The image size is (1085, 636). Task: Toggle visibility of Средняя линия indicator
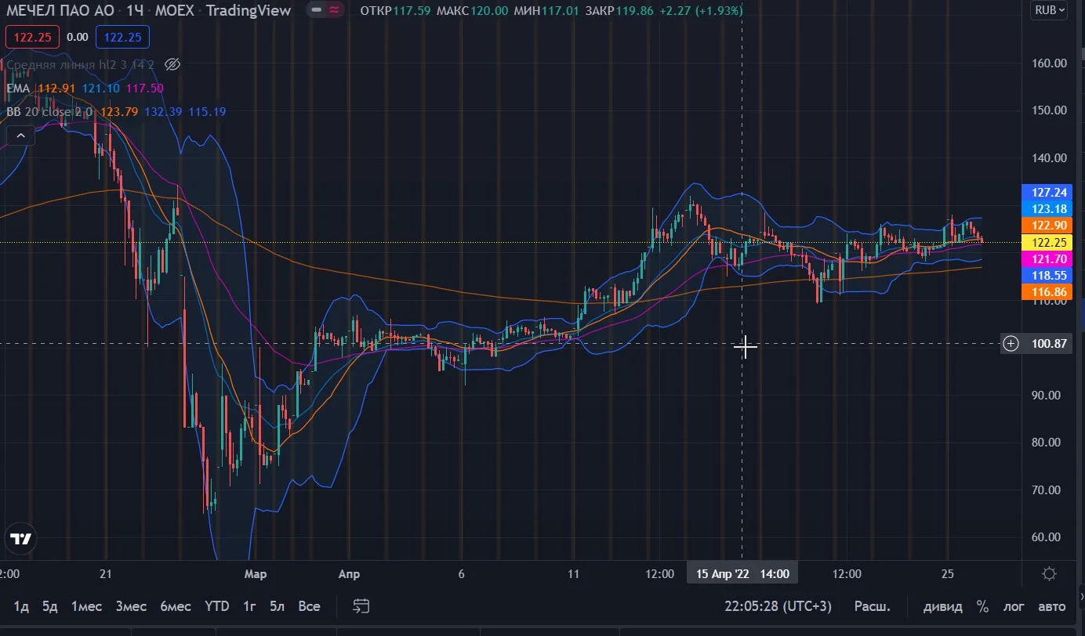173,64
